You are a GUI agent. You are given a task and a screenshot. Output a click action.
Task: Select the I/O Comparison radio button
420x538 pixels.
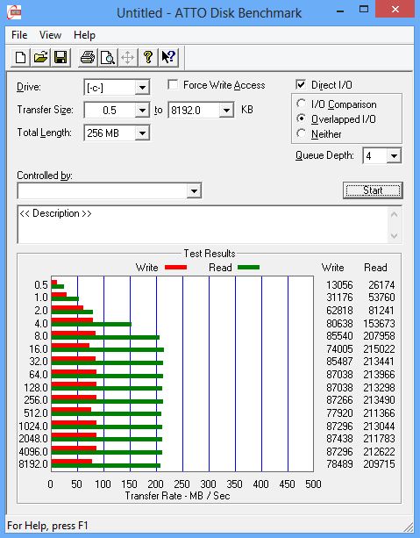pyautogui.click(x=301, y=104)
